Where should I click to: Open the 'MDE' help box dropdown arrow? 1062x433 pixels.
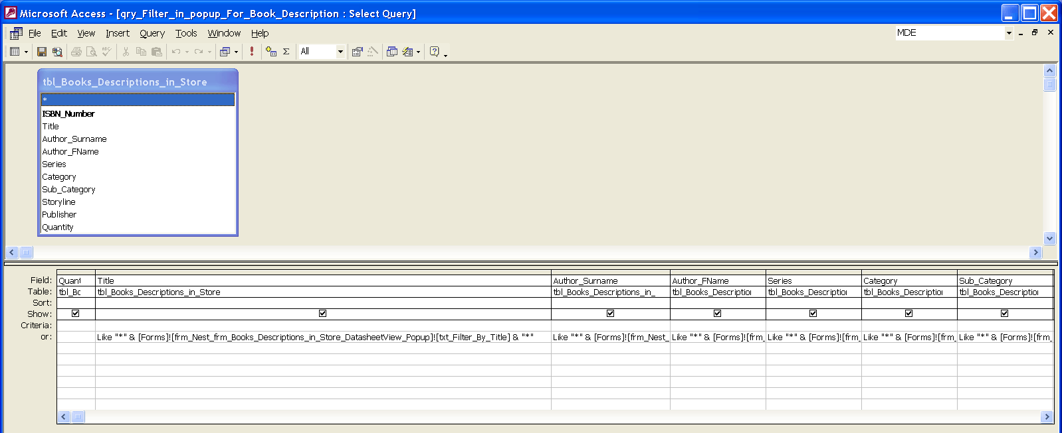[1009, 32]
